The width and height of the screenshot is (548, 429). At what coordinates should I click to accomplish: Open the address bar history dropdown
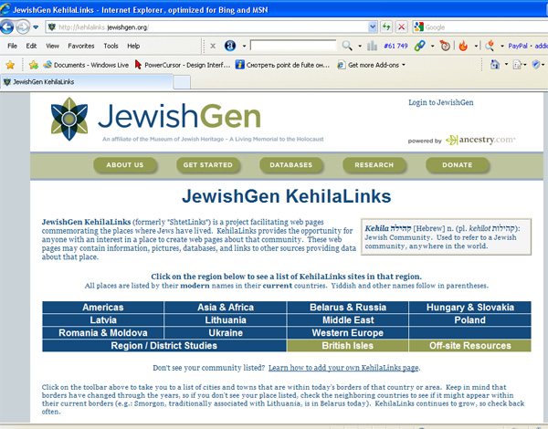pyautogui.click(x=373, y=26)
